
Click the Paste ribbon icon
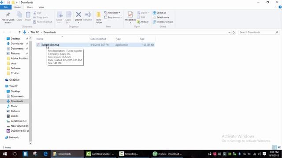28,17
